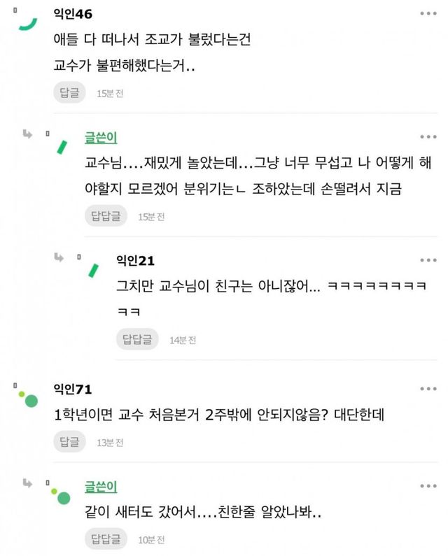This screenshot has height=556, width=448.
Task: Click the green slash avatar beside the 교수님 재밌게 reply
Action: pos(63,146)
